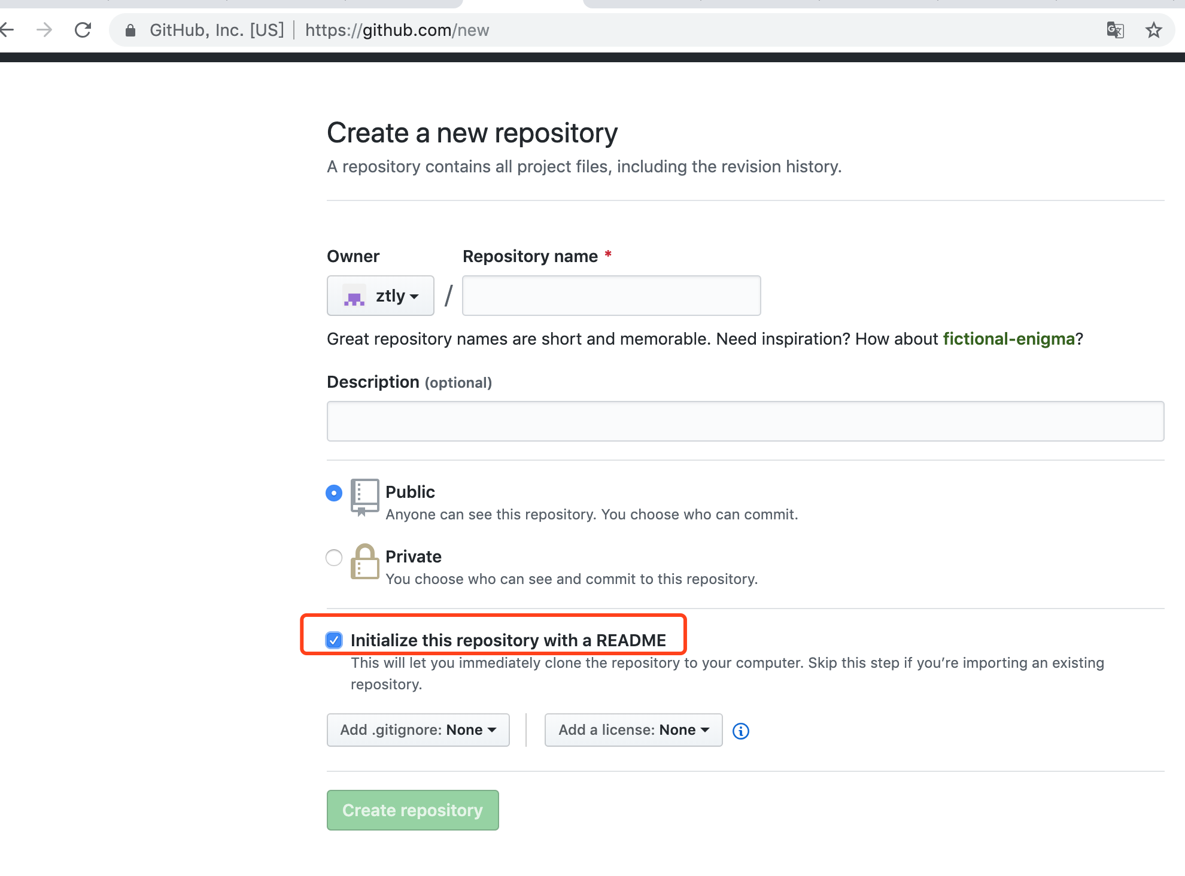Click the github.com/new address bar
The image size is (1185, 876).
pos(539,30)
